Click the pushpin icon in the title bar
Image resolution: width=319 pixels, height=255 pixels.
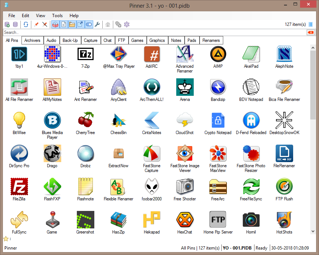click(x=7, y=5)
